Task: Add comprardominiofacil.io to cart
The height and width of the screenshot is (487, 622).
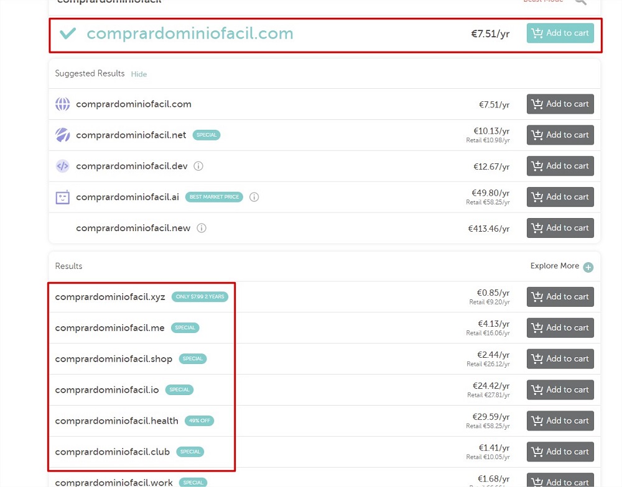Action: [x=560, y=389]
